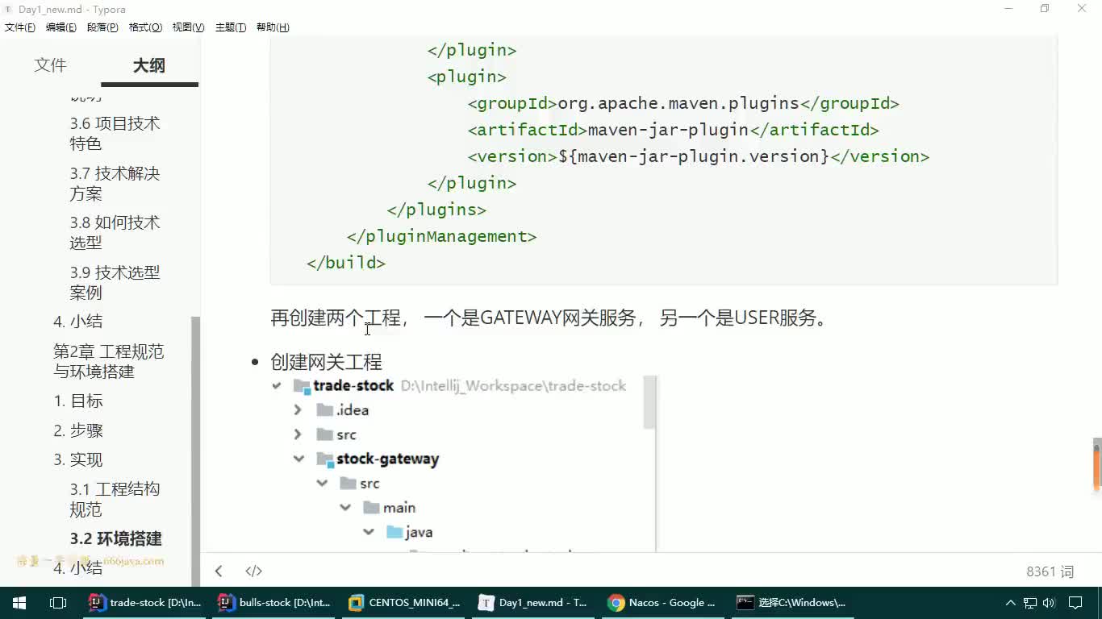Image resolution: width=1102 pixels, height=619 pixels.
Task: Switch to Day1_new.md Typora taskbar button
Action: [x=533, y=603]
